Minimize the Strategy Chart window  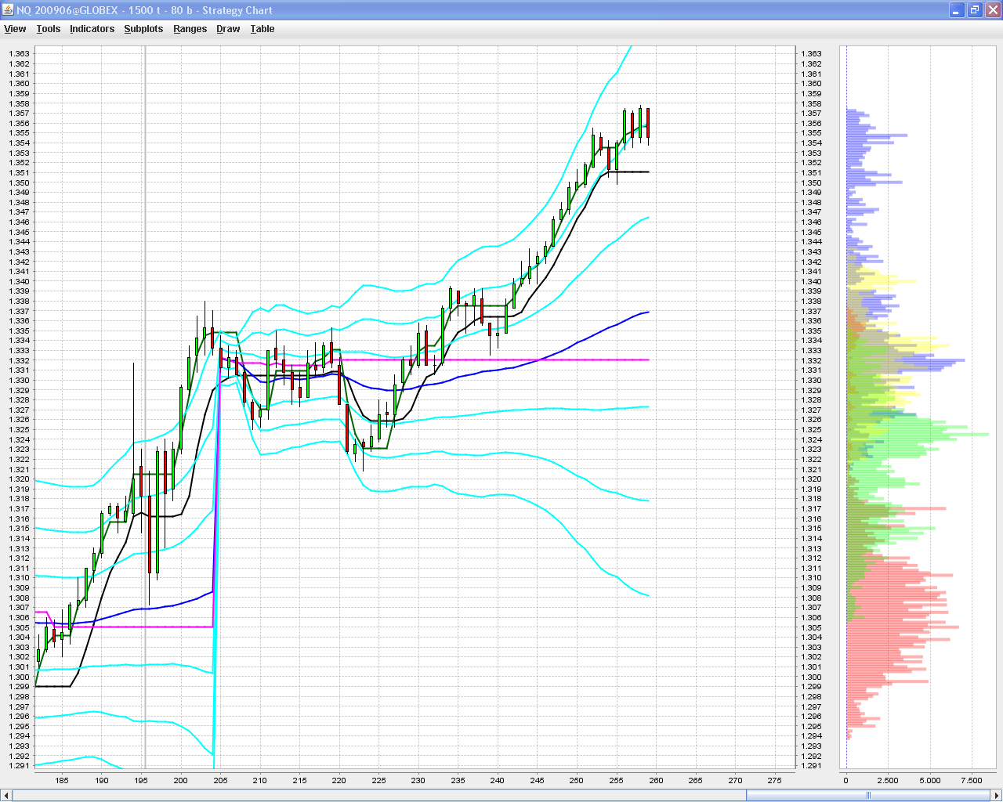(x=957, y=10)
